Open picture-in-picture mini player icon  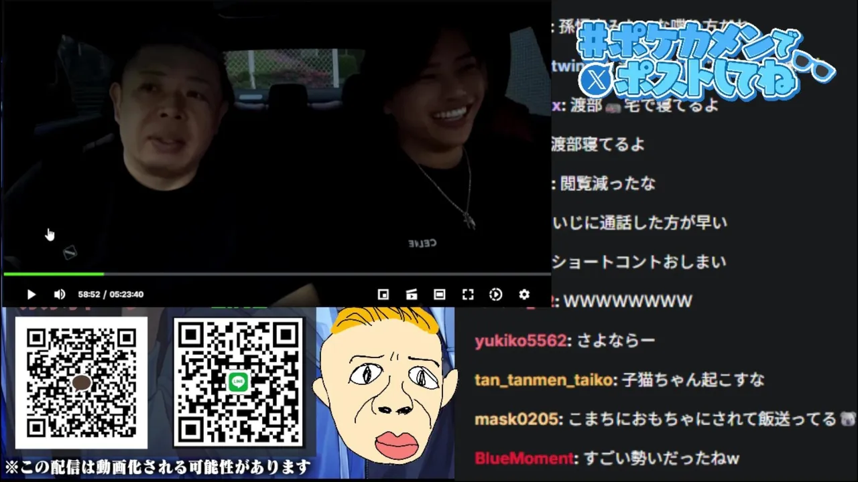[x=383, y=295]
